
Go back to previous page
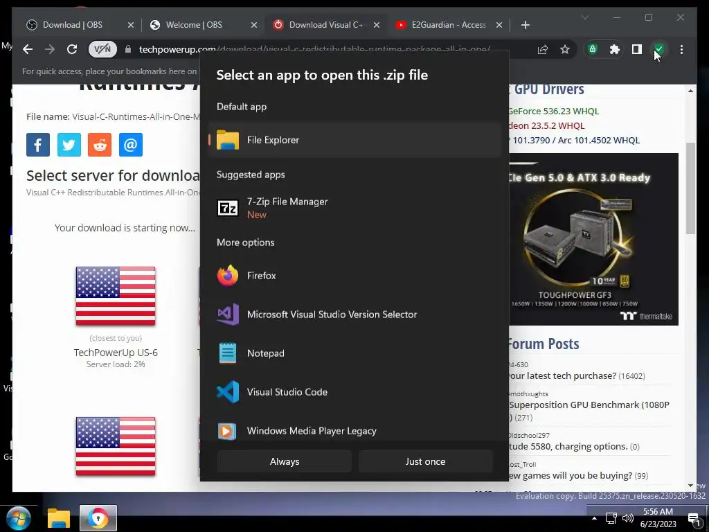pyautogui.click(x=28, y=49)
